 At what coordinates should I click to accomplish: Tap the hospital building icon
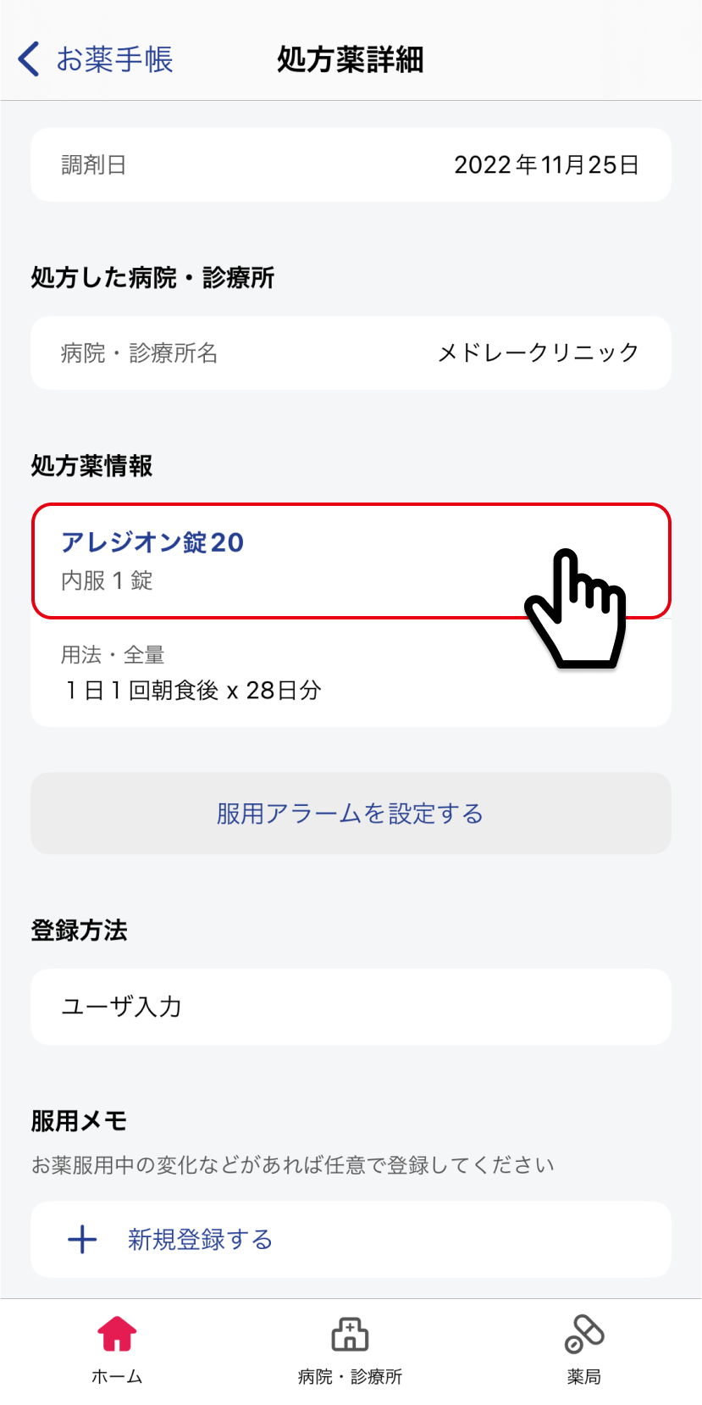350,1334
